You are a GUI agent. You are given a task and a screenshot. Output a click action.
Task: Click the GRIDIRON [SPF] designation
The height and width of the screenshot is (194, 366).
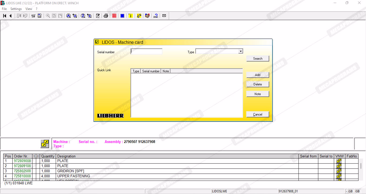[71, 171]
